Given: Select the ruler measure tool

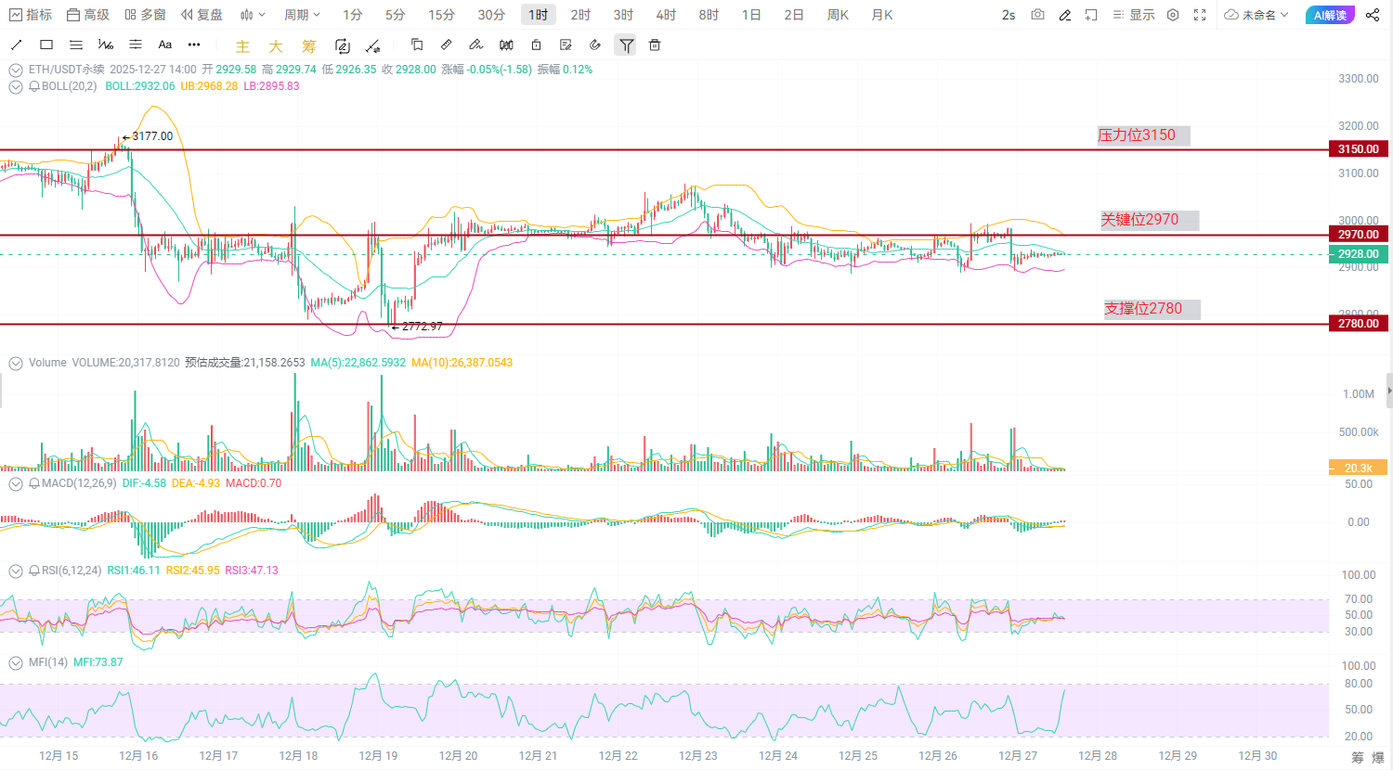Looking at the screenshot, I should (x=447, y=45).
